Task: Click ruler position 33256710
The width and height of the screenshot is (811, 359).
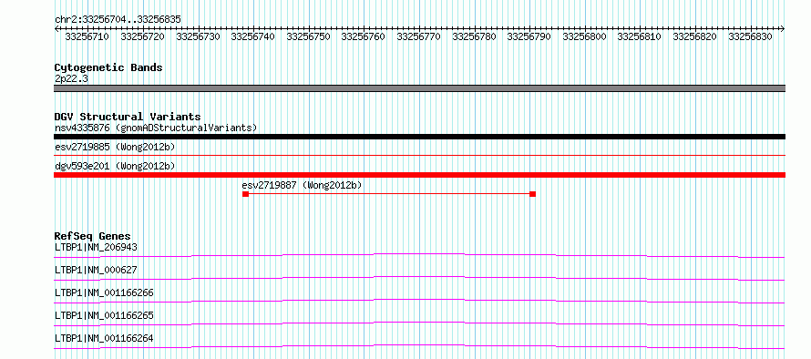Action: coord(87,36)
